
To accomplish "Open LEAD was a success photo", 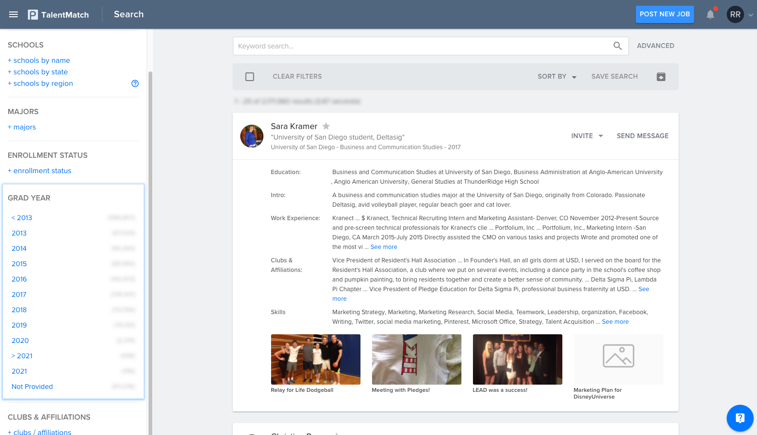I will pos(517,359).
